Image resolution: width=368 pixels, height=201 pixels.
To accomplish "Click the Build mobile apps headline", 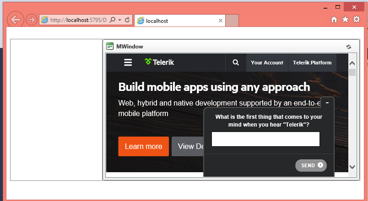I will point(214,87).
